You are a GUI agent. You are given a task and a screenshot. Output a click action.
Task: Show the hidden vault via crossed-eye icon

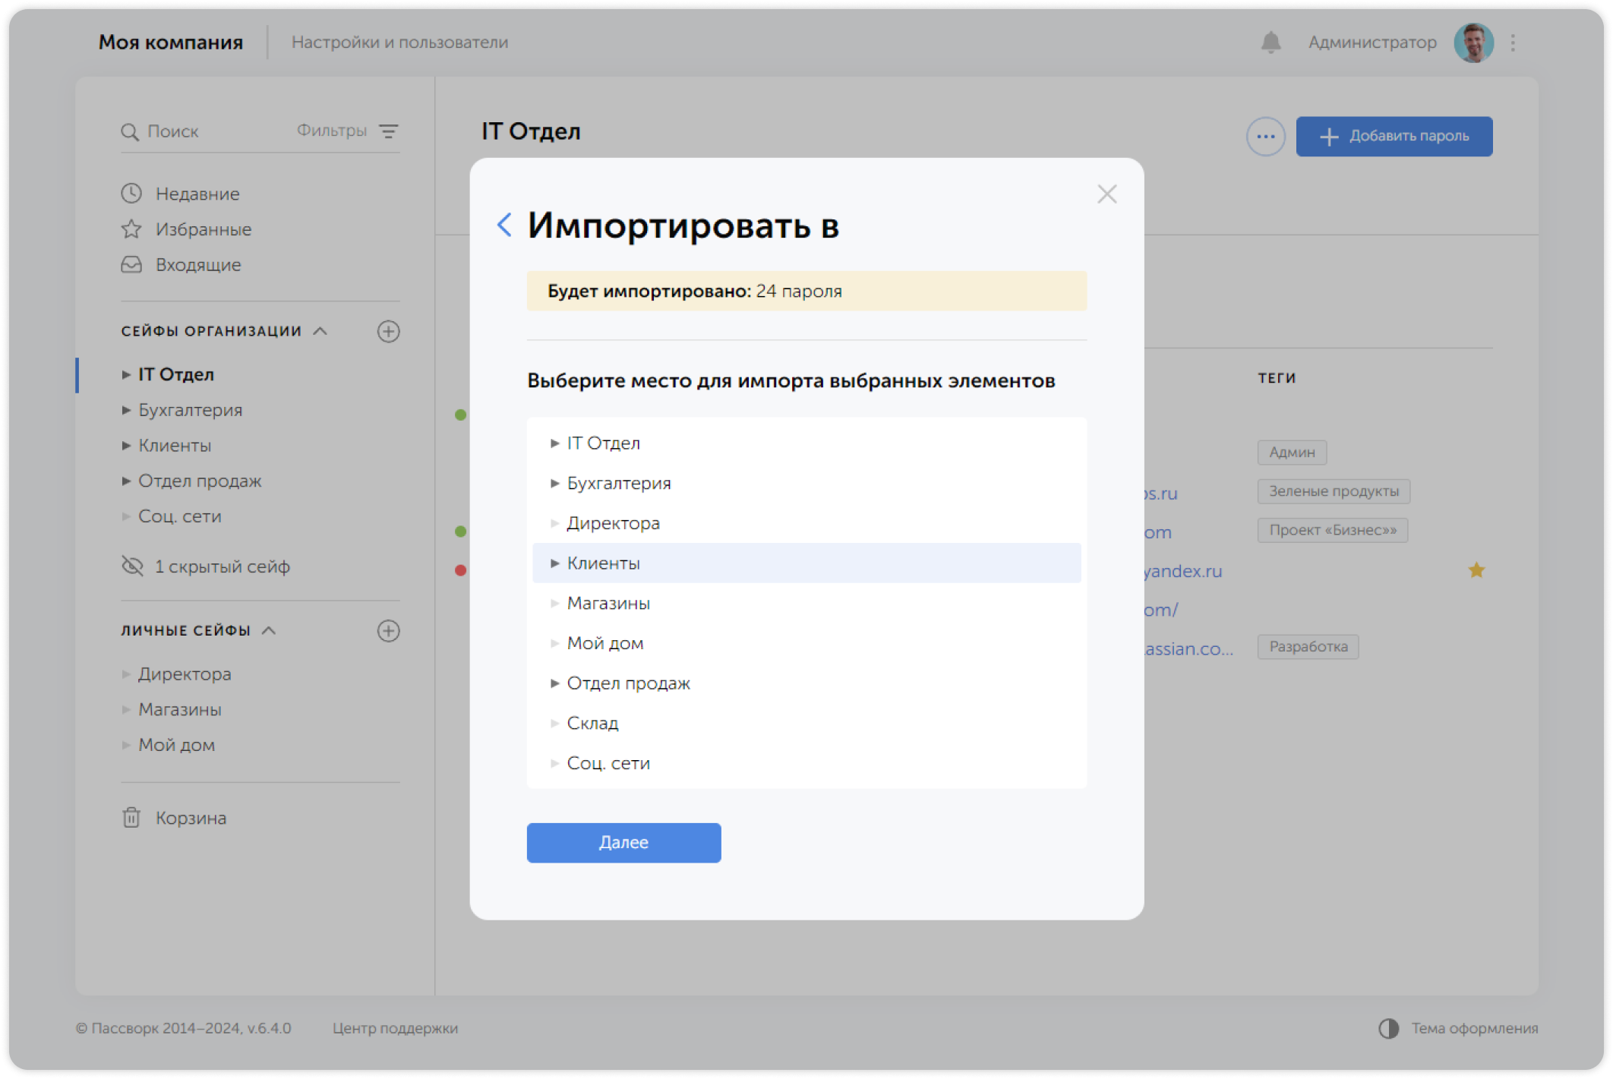[132, 566]
